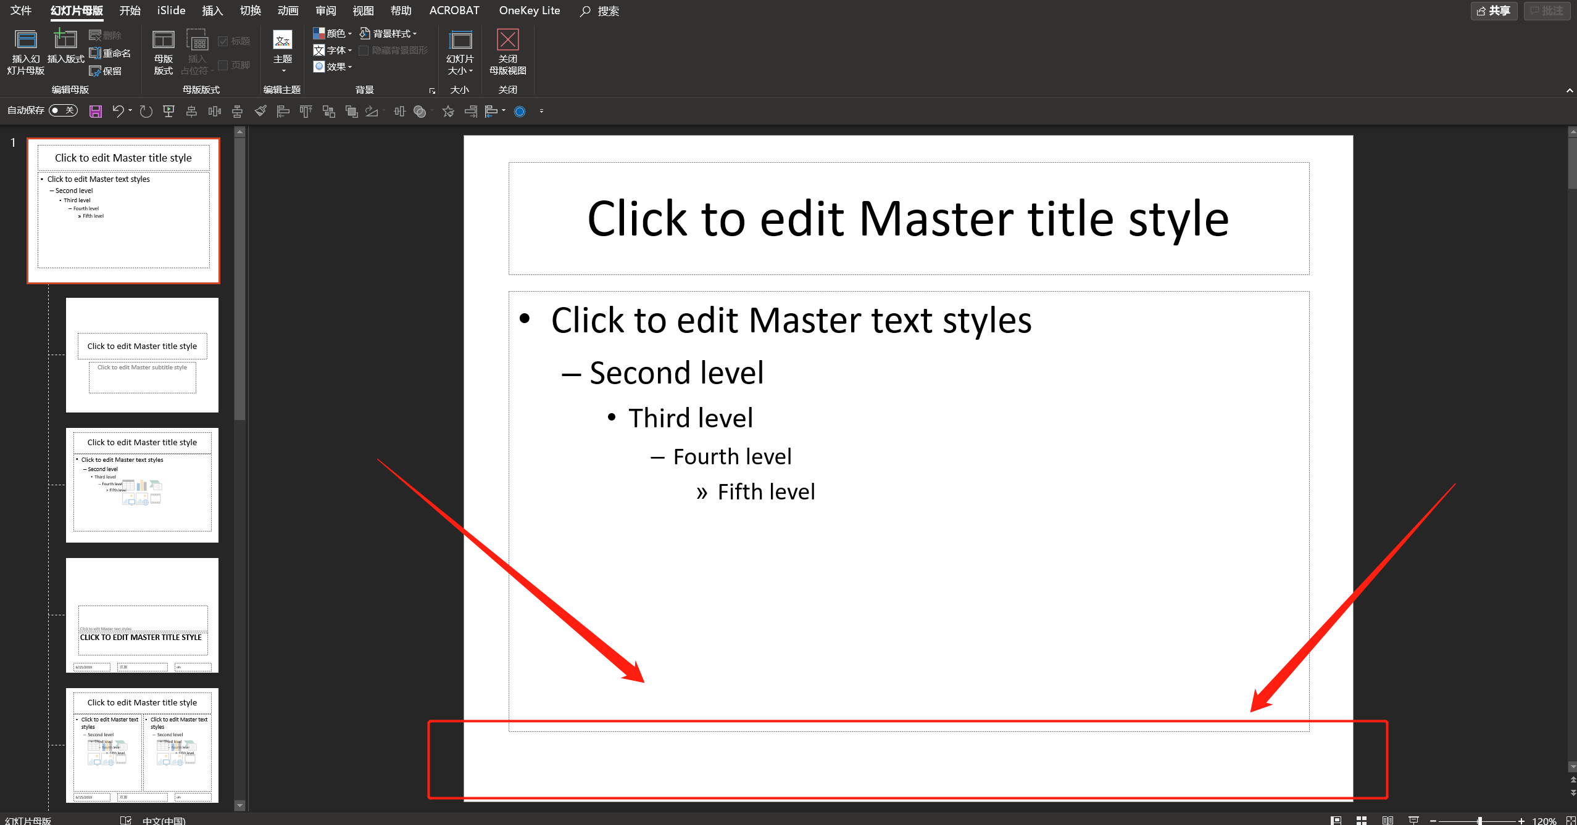Image resolution: width=1577 pixels, height=825 pixels.
Task: Click Close Master View button
Action: pos(508,52)
